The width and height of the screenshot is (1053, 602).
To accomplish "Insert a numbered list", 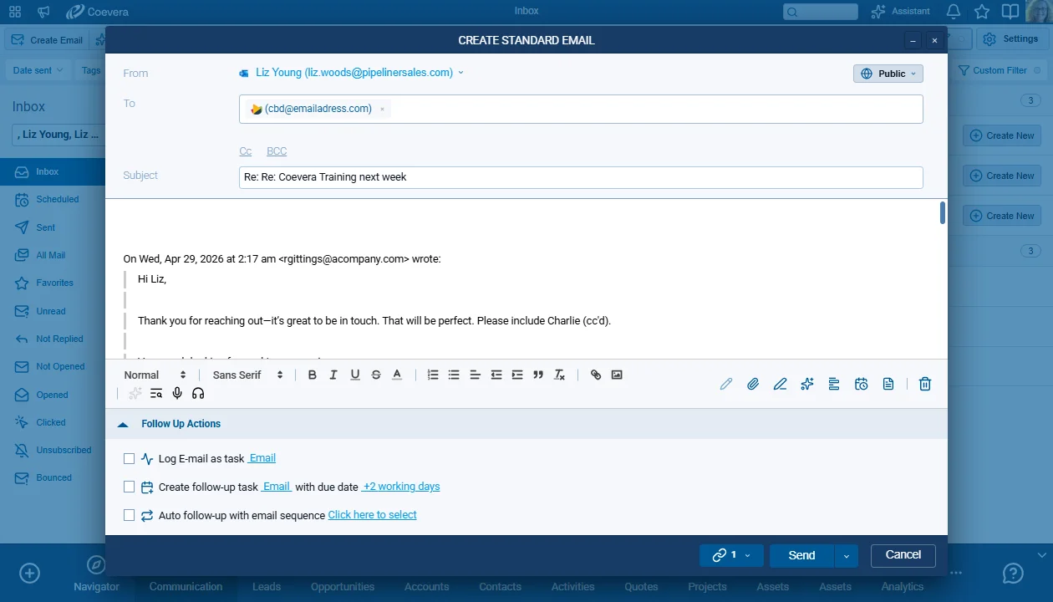I will (433, 375).
